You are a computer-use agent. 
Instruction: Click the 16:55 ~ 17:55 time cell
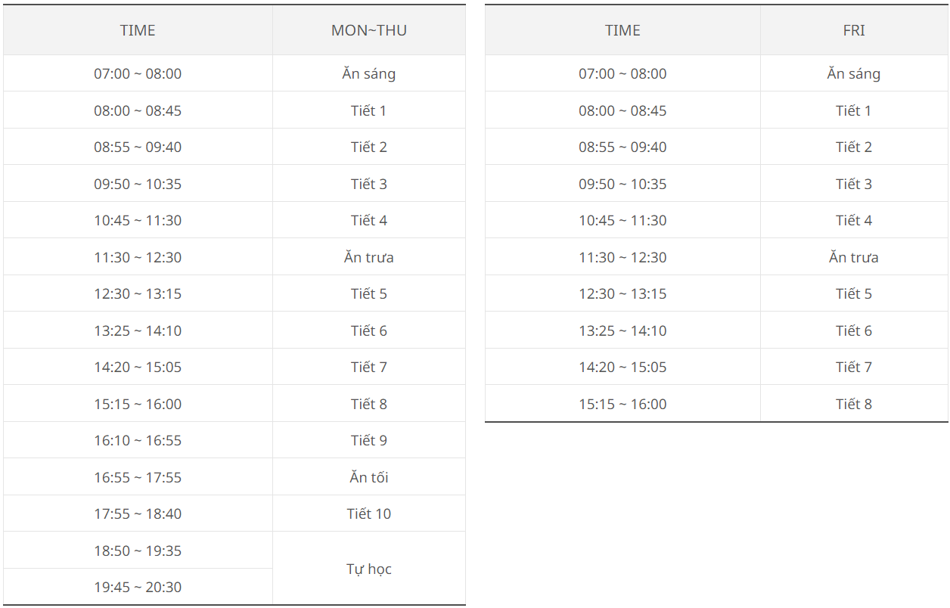[x=138, y=477]
